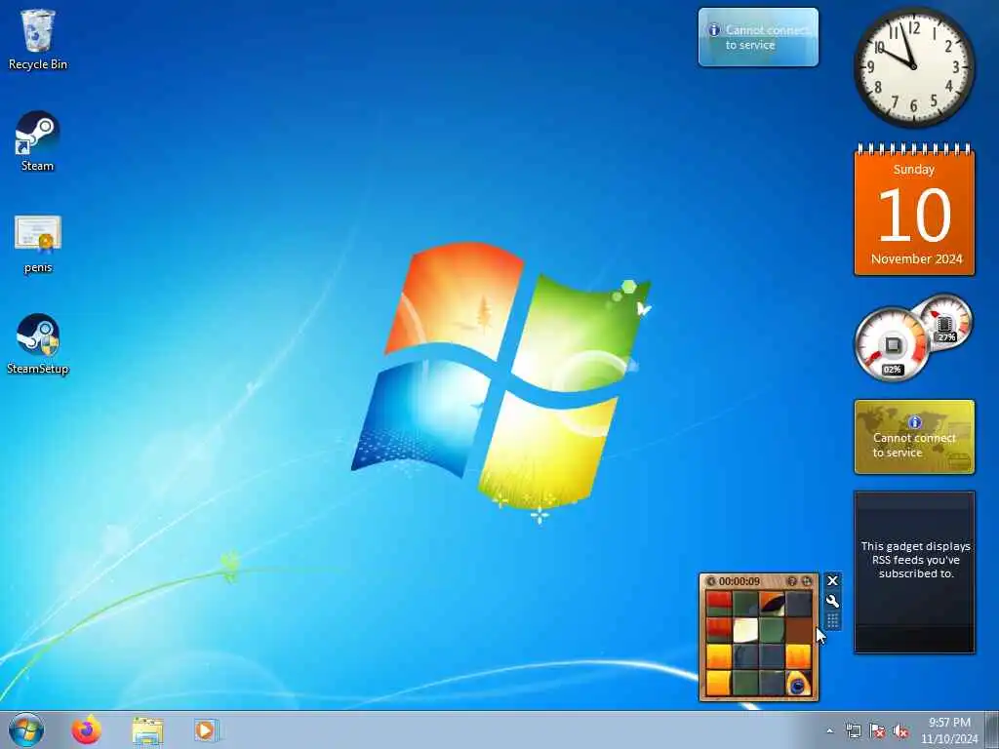This screenshot has height=749, width=999.
Task: Open the Recycle Bin desktop icon
Action: pyautogui.click(x=38, y=38)
